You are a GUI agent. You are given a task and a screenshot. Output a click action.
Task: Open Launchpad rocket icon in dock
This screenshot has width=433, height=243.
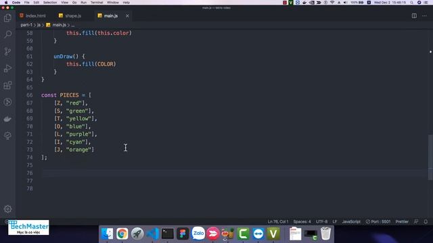pyautogui.click(x=137, y=234)
